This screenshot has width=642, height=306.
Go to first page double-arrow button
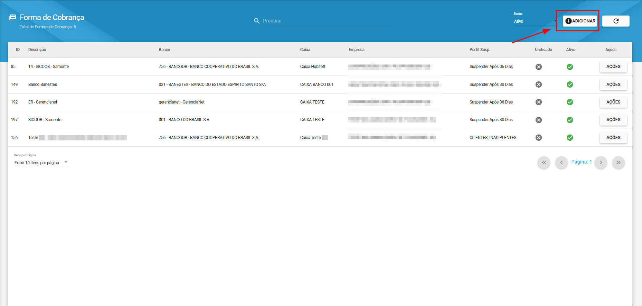pyautogui.click(x=544, y=162)
